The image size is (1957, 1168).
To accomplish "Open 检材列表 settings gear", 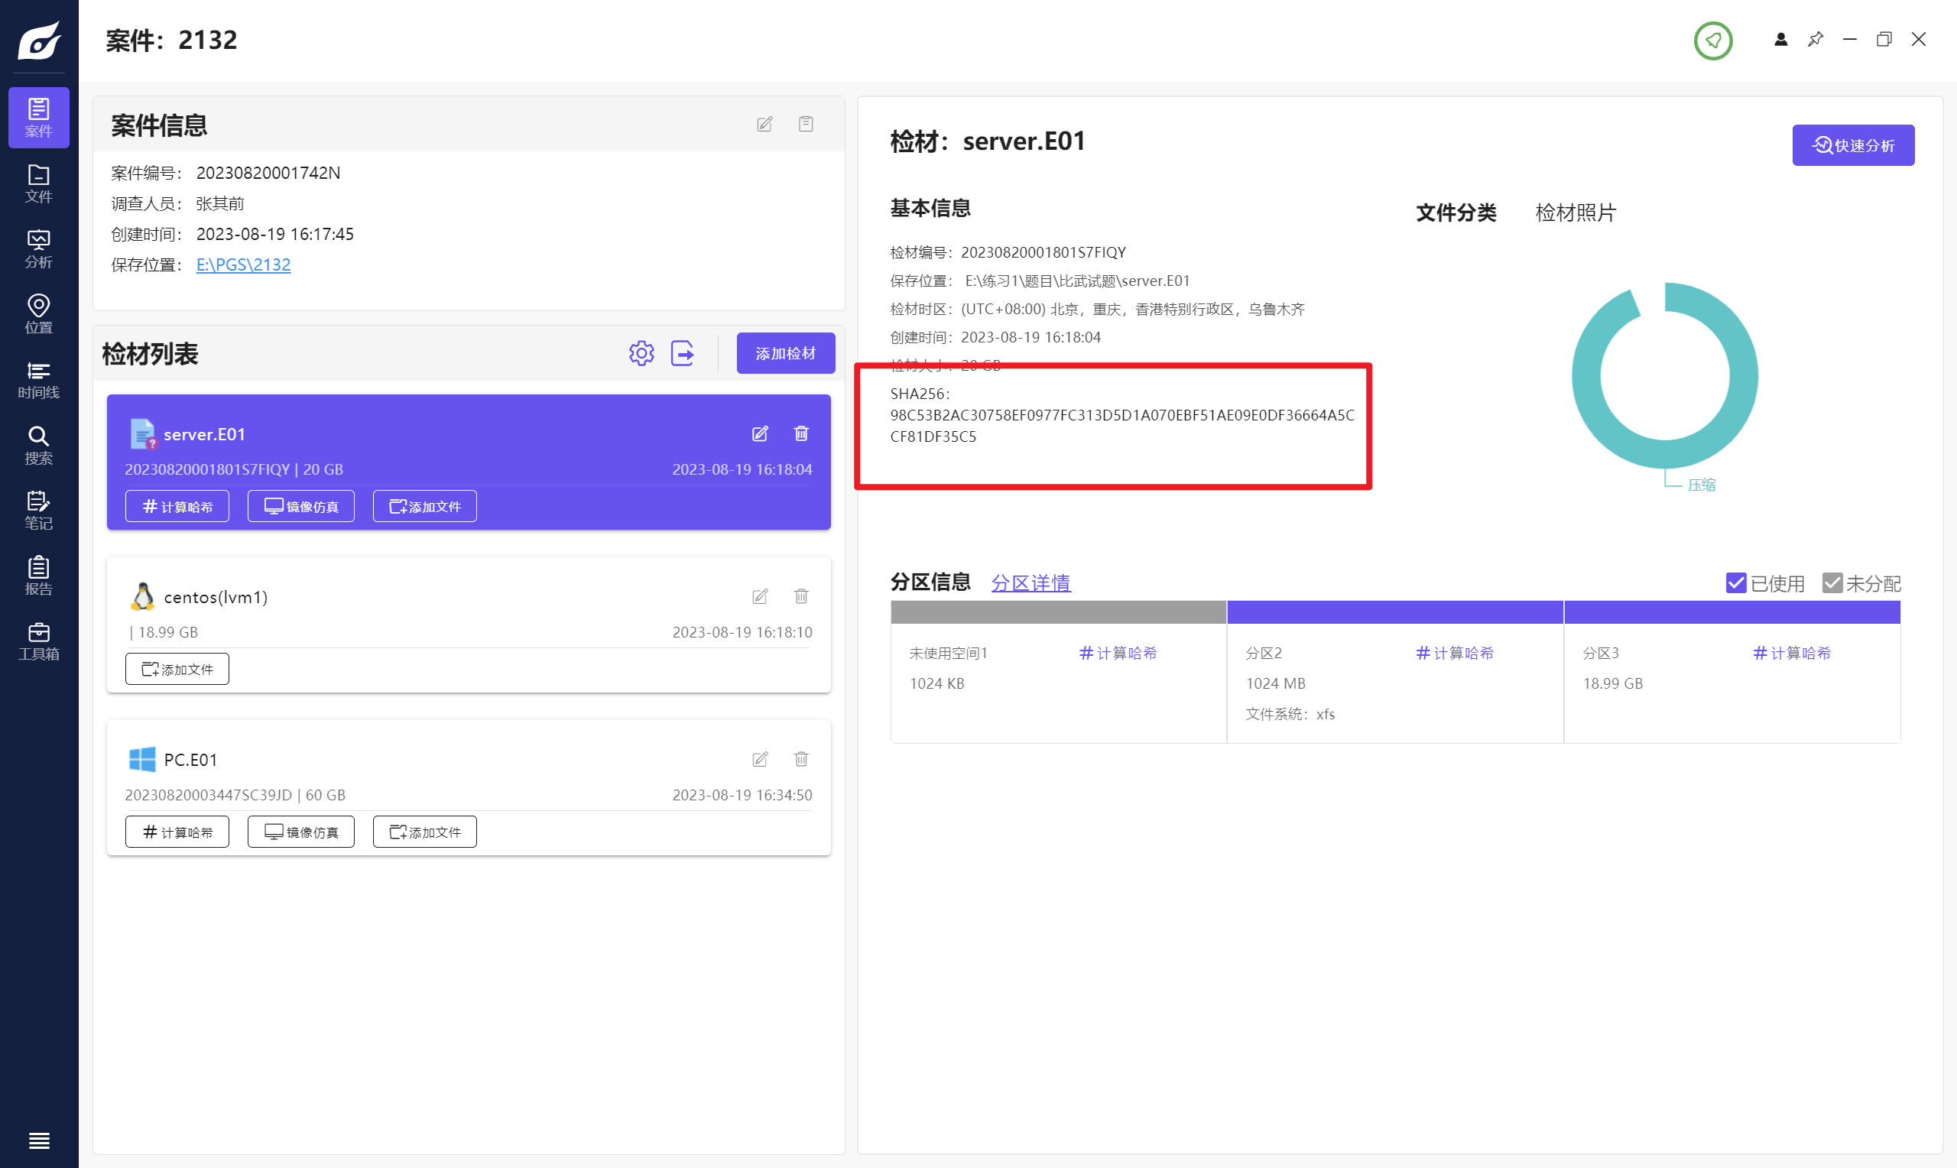I will click(x=641, y=353).
